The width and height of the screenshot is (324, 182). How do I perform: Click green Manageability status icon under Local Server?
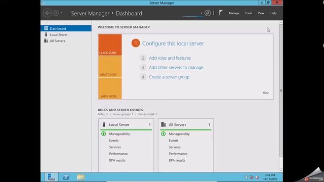pos(103,133)
